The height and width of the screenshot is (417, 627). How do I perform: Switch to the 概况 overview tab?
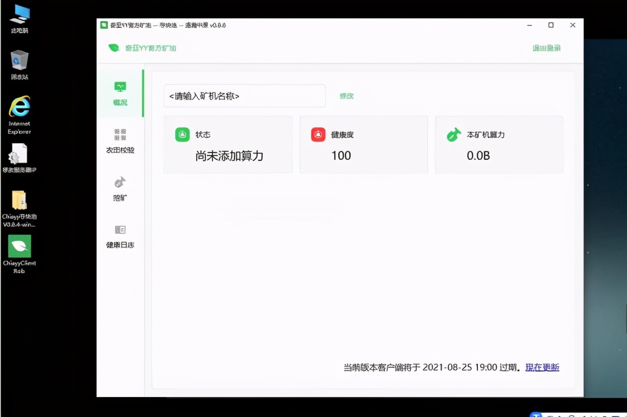coord(119,103)
